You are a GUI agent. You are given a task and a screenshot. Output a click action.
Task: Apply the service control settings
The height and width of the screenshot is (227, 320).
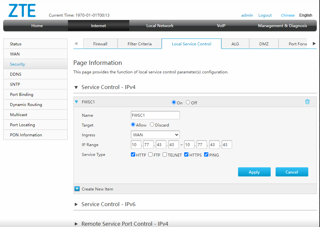[254, 172]
